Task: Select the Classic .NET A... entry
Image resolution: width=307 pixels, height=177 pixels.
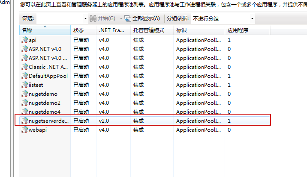Action: pos(48,67)
